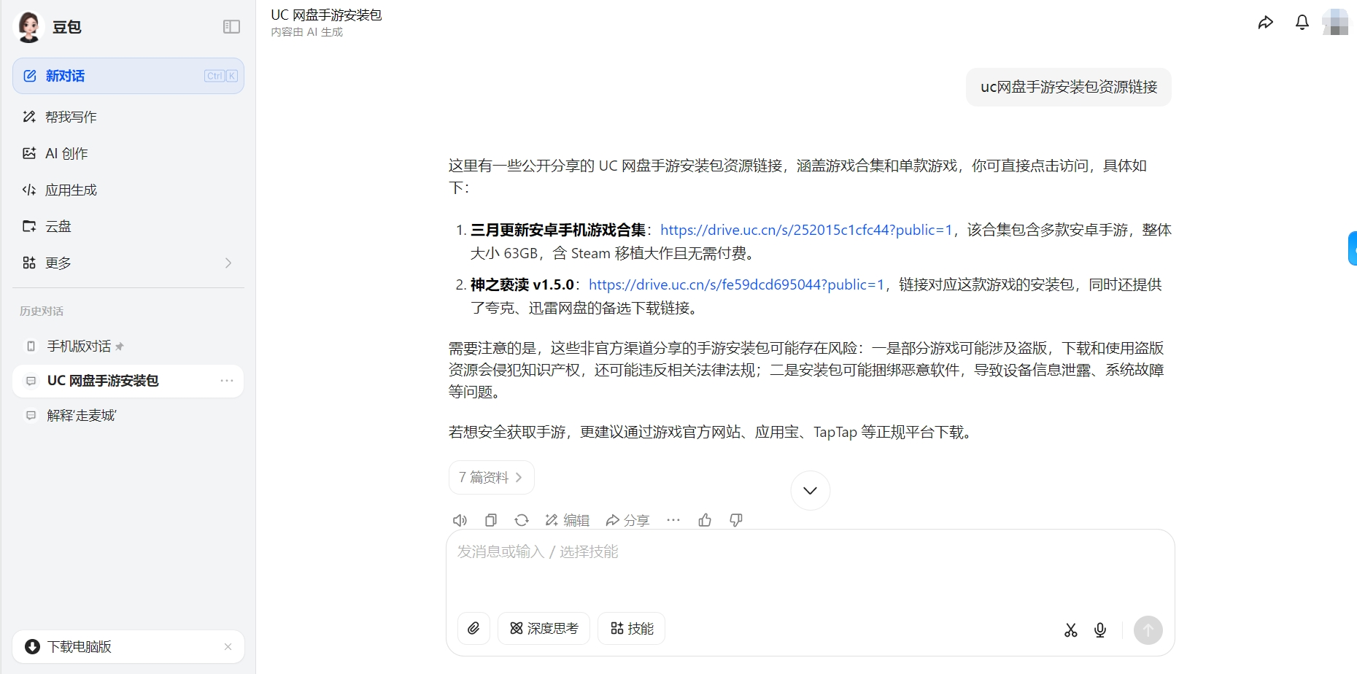Expand the 更多 menu
Viewport: 1357px width, 674px height.
coord(128,263)
